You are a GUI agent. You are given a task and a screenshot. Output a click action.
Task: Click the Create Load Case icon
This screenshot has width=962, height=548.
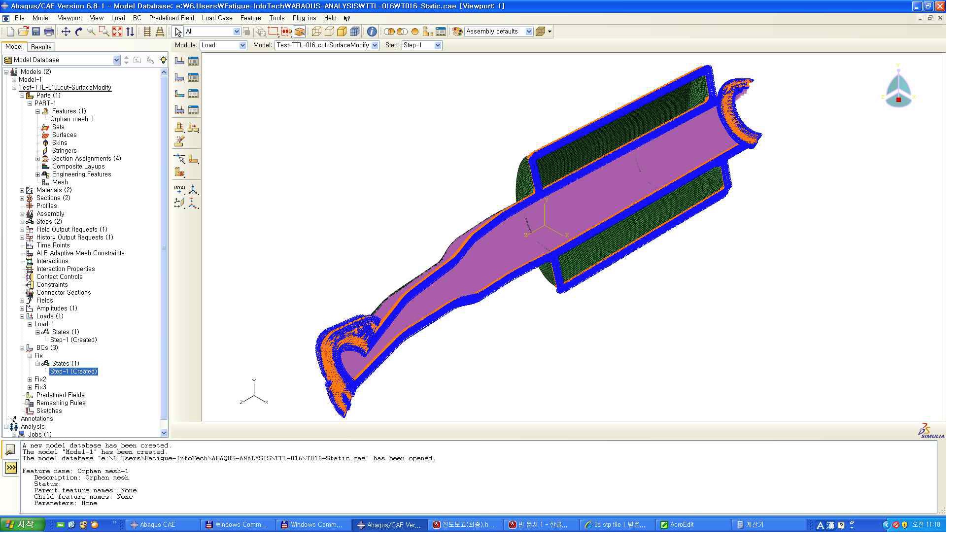[x=179, y=110]
